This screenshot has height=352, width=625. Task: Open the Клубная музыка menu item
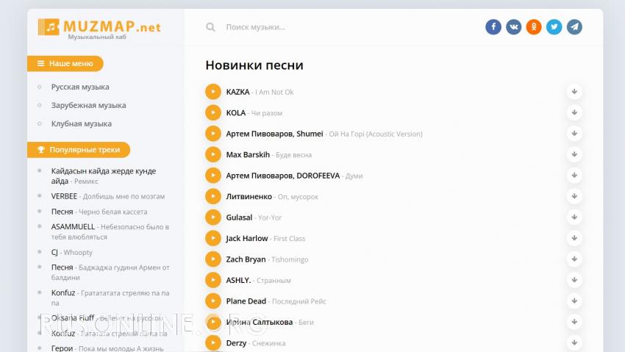tap(82, 123)
